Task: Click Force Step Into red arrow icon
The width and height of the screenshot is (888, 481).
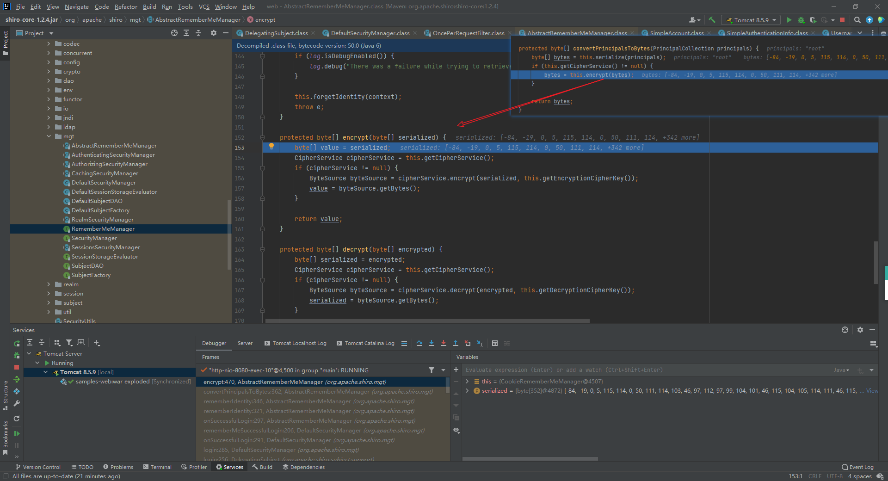Action: [x=444, y=343]
